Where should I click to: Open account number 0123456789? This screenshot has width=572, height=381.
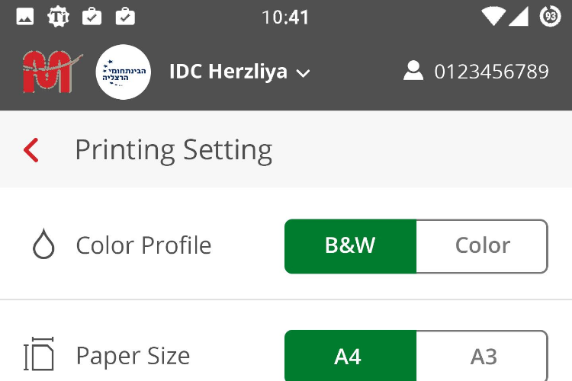point(491,72)
